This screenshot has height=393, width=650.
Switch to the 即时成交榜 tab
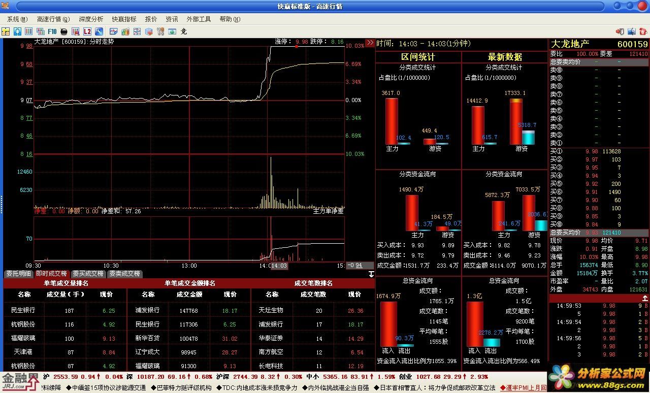click(x=51, y=274)
